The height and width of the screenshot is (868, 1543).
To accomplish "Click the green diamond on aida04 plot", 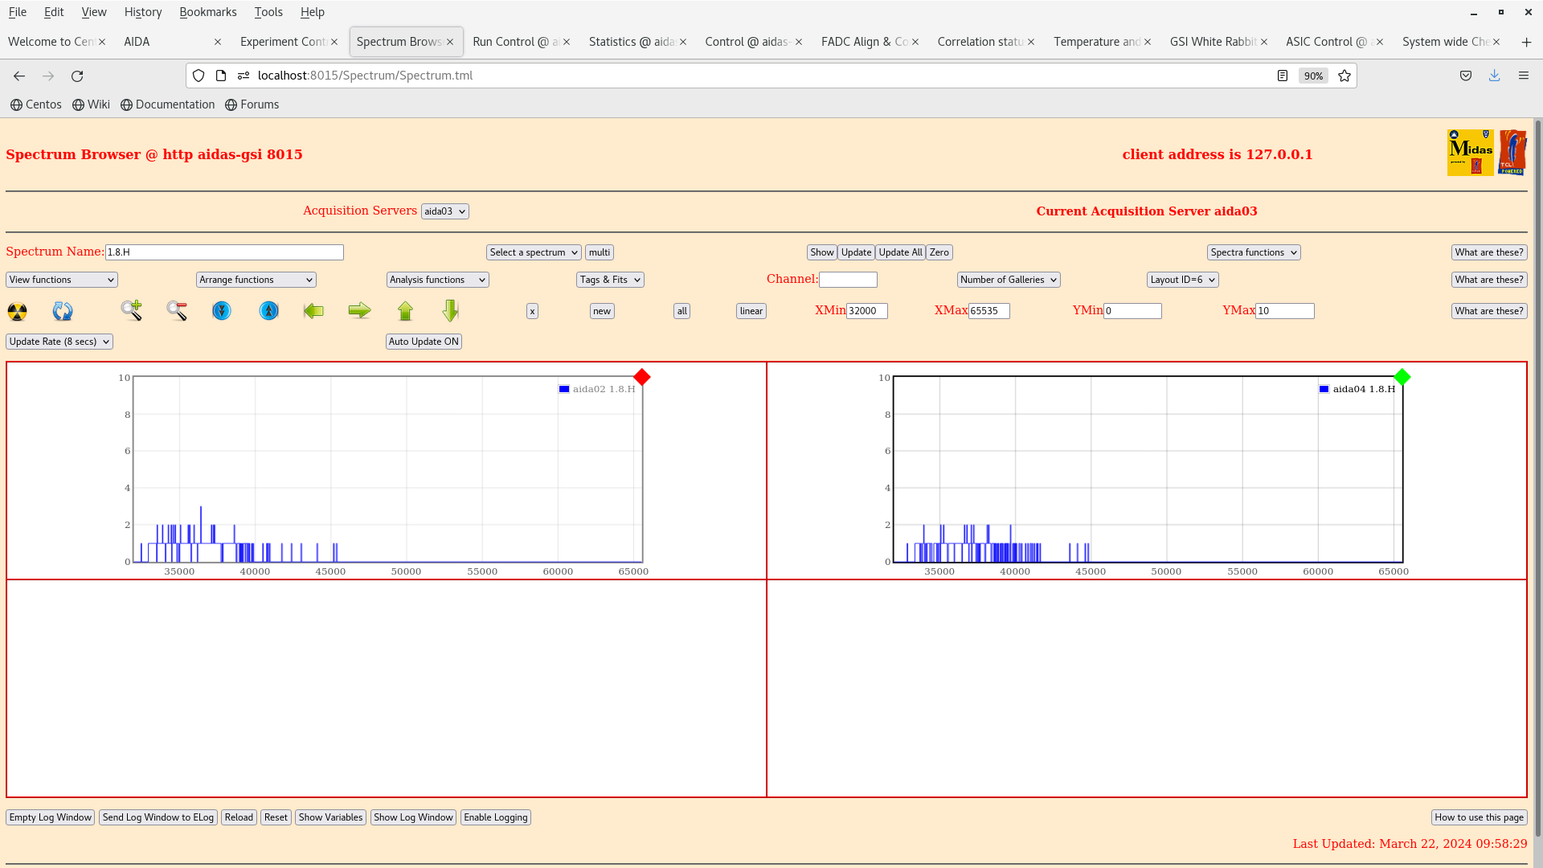I will click(1402, 377).
